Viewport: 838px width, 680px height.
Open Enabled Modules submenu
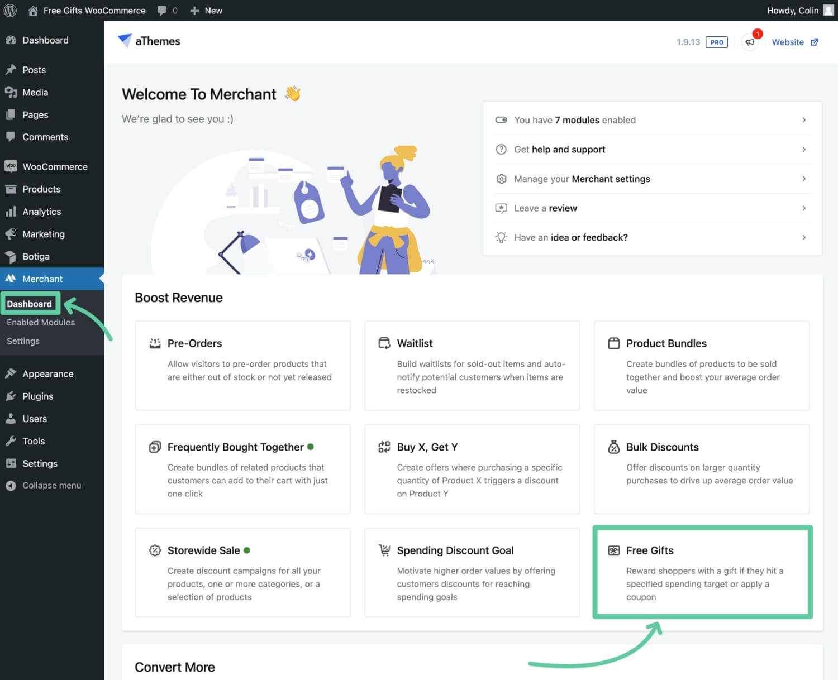coord(41,322)
